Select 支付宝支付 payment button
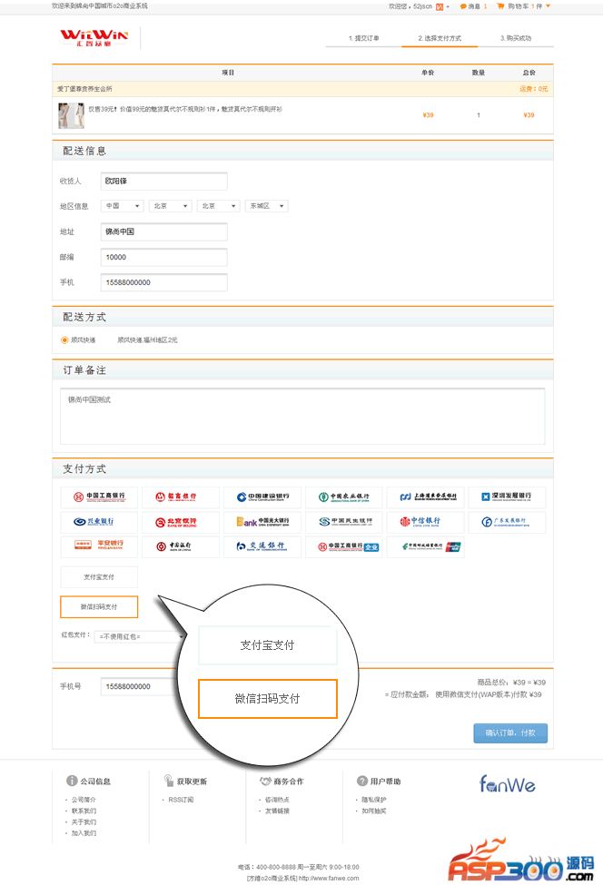Image resolution: width=603 pixels, height=885 pixels. 99,576
